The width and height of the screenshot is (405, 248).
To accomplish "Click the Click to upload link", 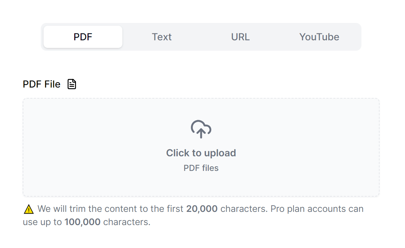I will pos(201,153).
